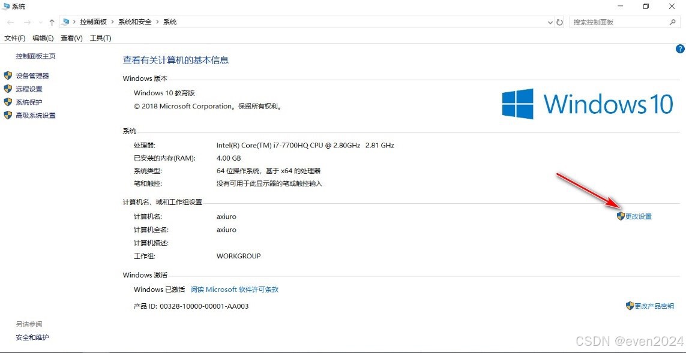This screenshot has width=686, height=353.
Task: Click the 更改设置 link
Action: [639, 216]
